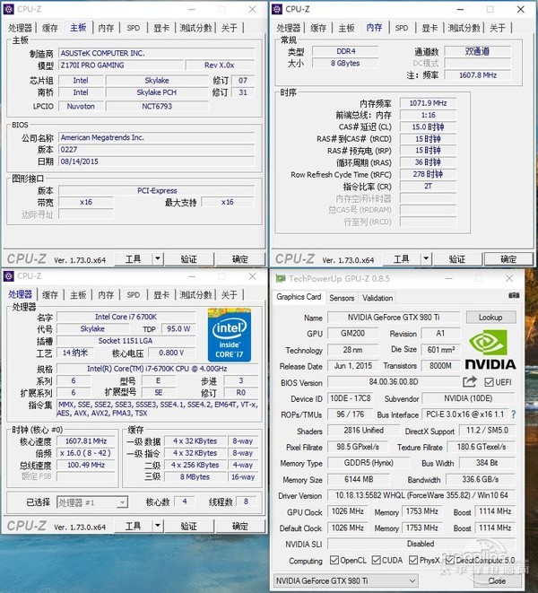The height and width of the screenshot is (593, 538).
Task: Open 主板 tab in processor window
Action: coord(78,295)
